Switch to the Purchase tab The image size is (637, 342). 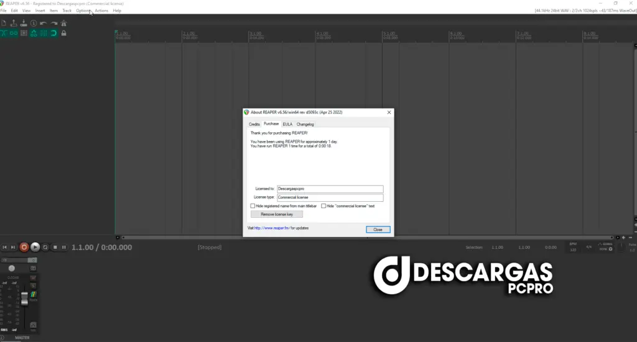[271, 124]
